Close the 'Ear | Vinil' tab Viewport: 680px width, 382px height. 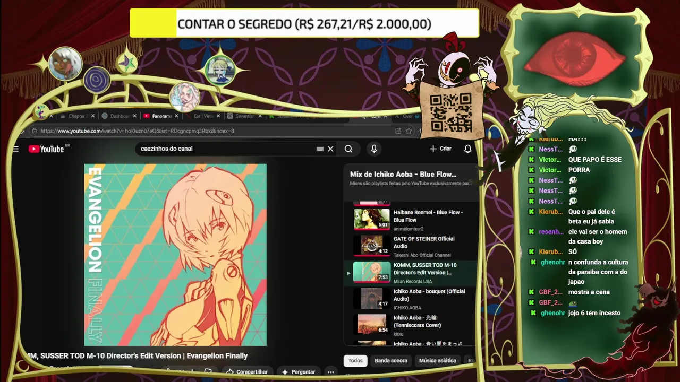pyautogui.click(x=218, y=116)
